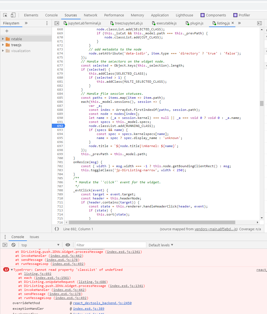Click the editor scroll up arrow
Screen dimensions: 267x314
click(x=262, y=30)
